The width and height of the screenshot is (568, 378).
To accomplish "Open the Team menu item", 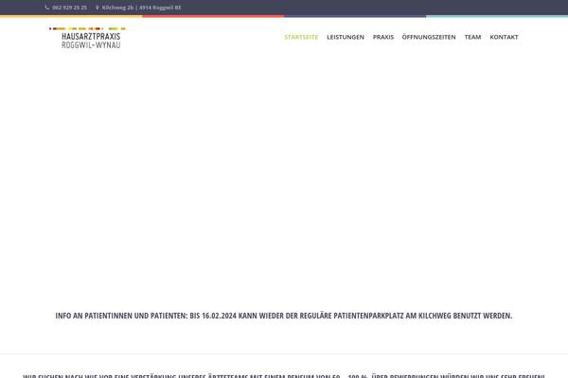I will [x=472, y=37].
